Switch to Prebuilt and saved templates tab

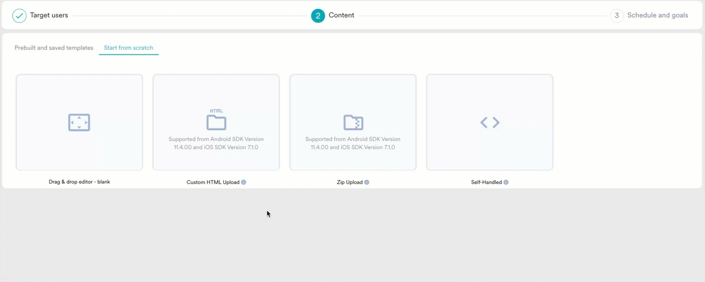point(54,48)
